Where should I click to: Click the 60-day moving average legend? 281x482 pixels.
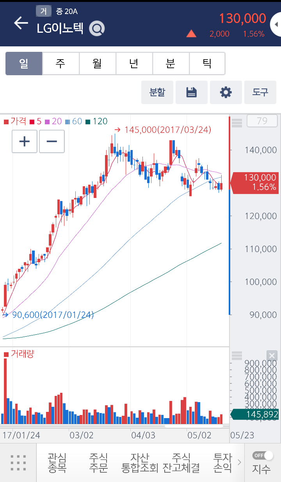pyautogui.click(x=74, y=122)
